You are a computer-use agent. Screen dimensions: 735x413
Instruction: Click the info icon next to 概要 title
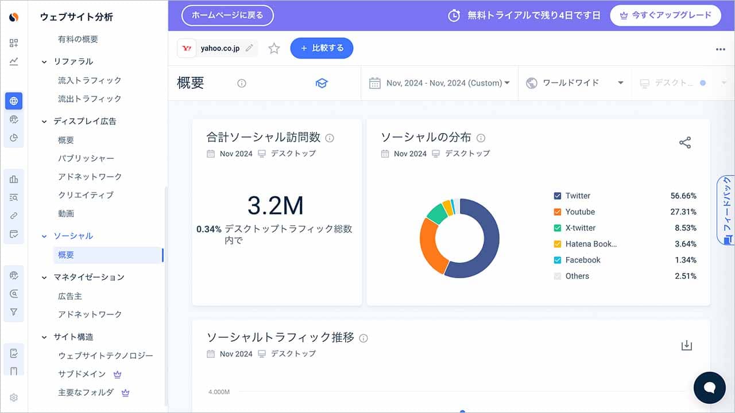click(x=242, y=83)
